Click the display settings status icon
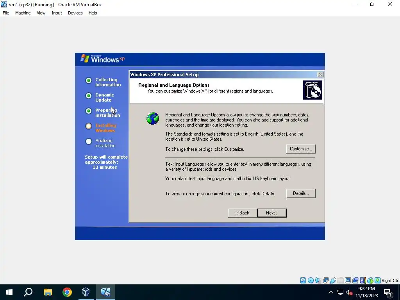This screenshot has width=400, height=300. point(348,280)
